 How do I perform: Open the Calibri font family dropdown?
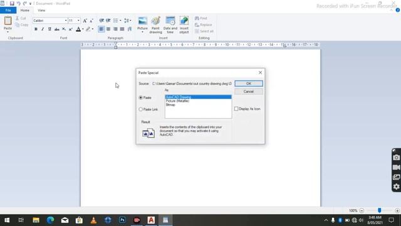[x=66, y=21]
